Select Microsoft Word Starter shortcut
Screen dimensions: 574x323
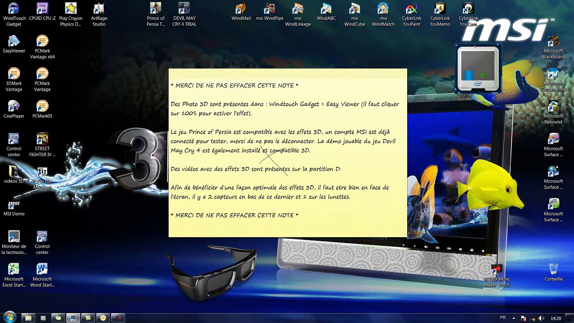pyautogui.click(x=42, y=275)
